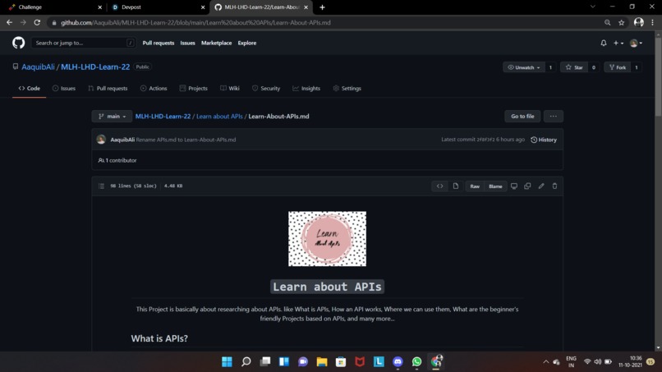Open the Chrome zoom magnifier icon
This screenshot has height=372, width=662.
pyautogui.click(x=607, y=22)
